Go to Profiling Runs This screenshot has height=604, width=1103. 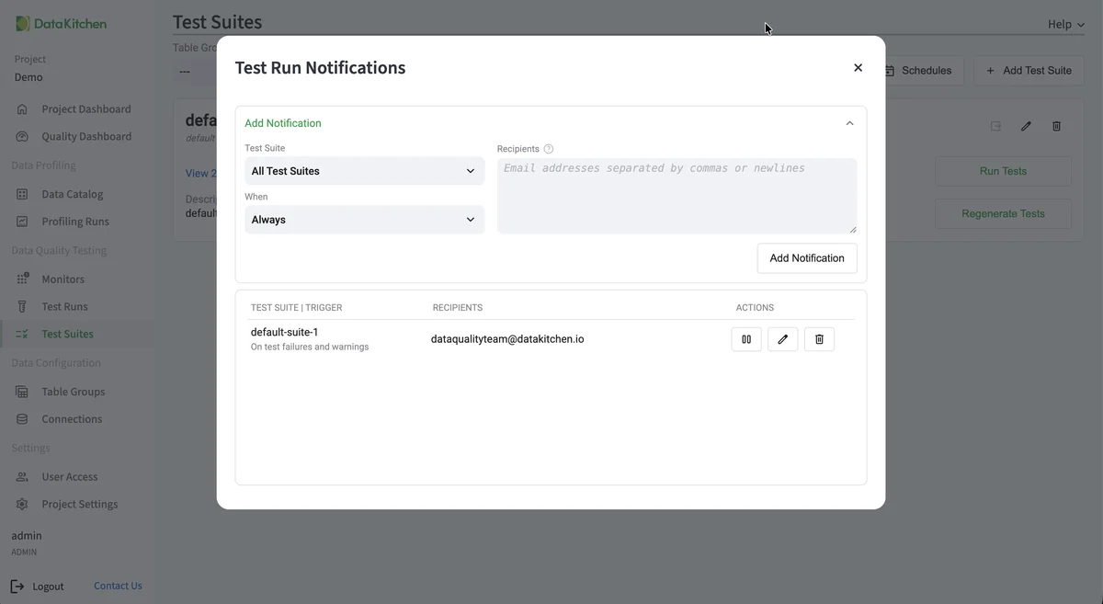[x=72, y=221]
